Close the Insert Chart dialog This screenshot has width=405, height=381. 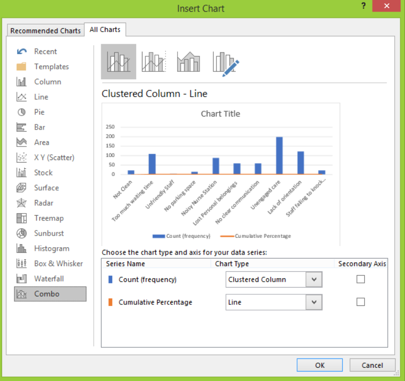[387, 6]
